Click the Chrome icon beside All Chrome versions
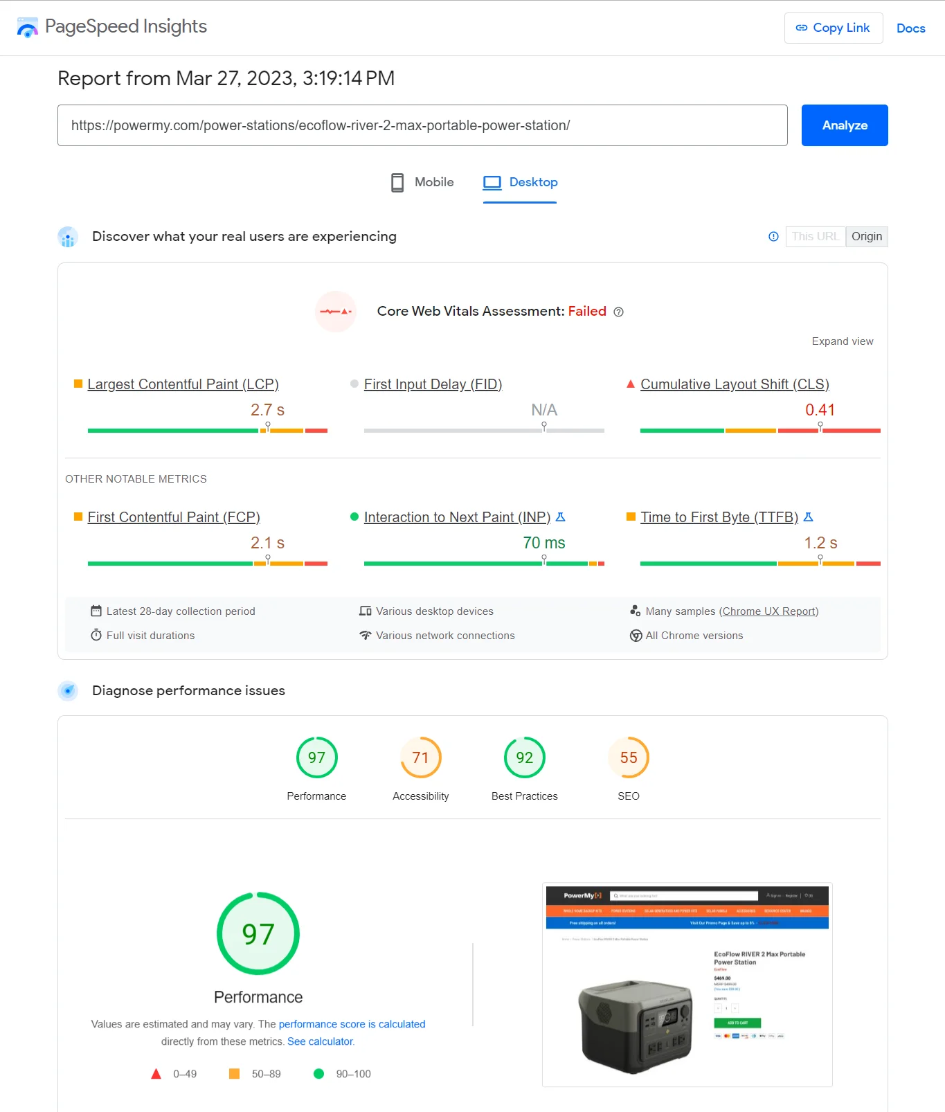This screenshot has height=1112, width=945. [x=636, y=636]
